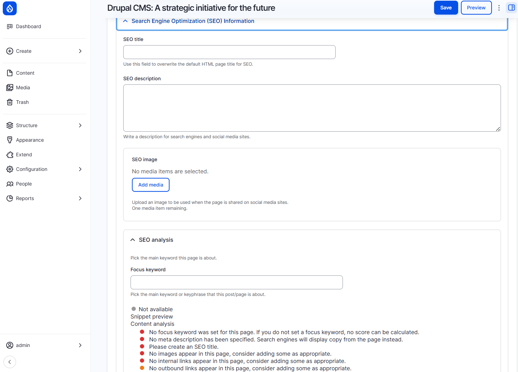Expand the Reports submenu chevron

point(80,198)
